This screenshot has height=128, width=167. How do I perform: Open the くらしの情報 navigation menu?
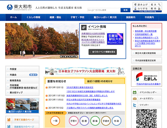33,17
